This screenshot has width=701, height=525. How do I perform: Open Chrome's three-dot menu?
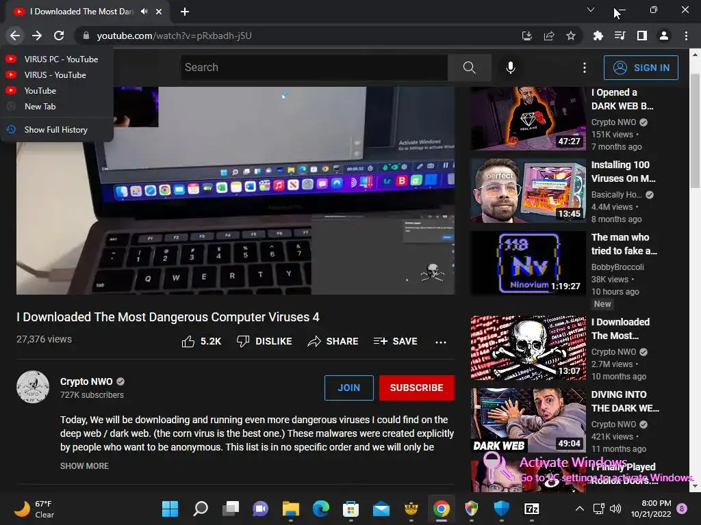coord(686,36)
